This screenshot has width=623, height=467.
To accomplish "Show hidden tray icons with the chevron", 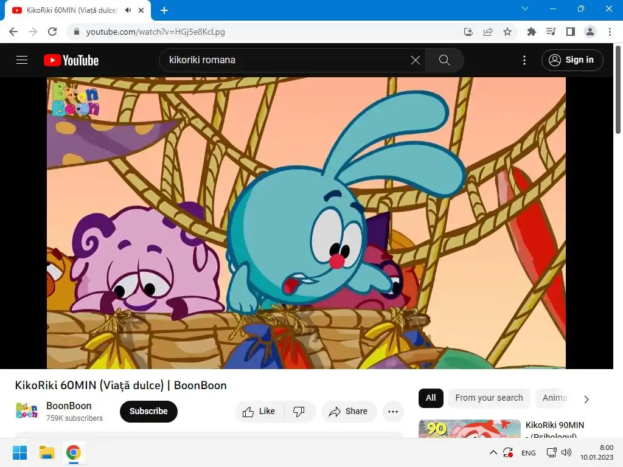I will pyautogui.click(x=493, y=452).
